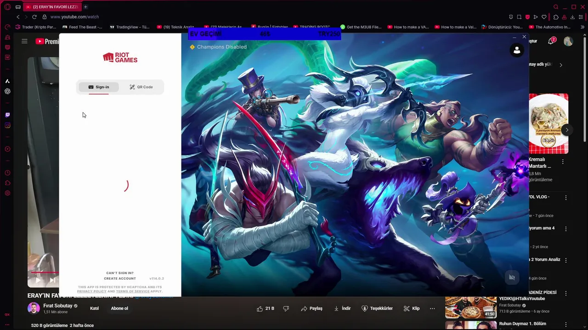Click the video play button

click(x=38, y=280)
